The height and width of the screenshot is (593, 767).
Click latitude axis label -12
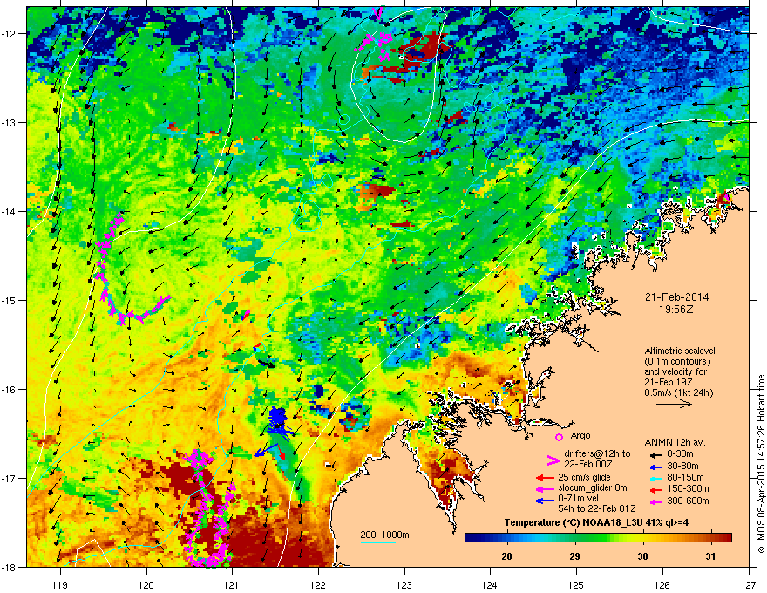coord(10,33)
